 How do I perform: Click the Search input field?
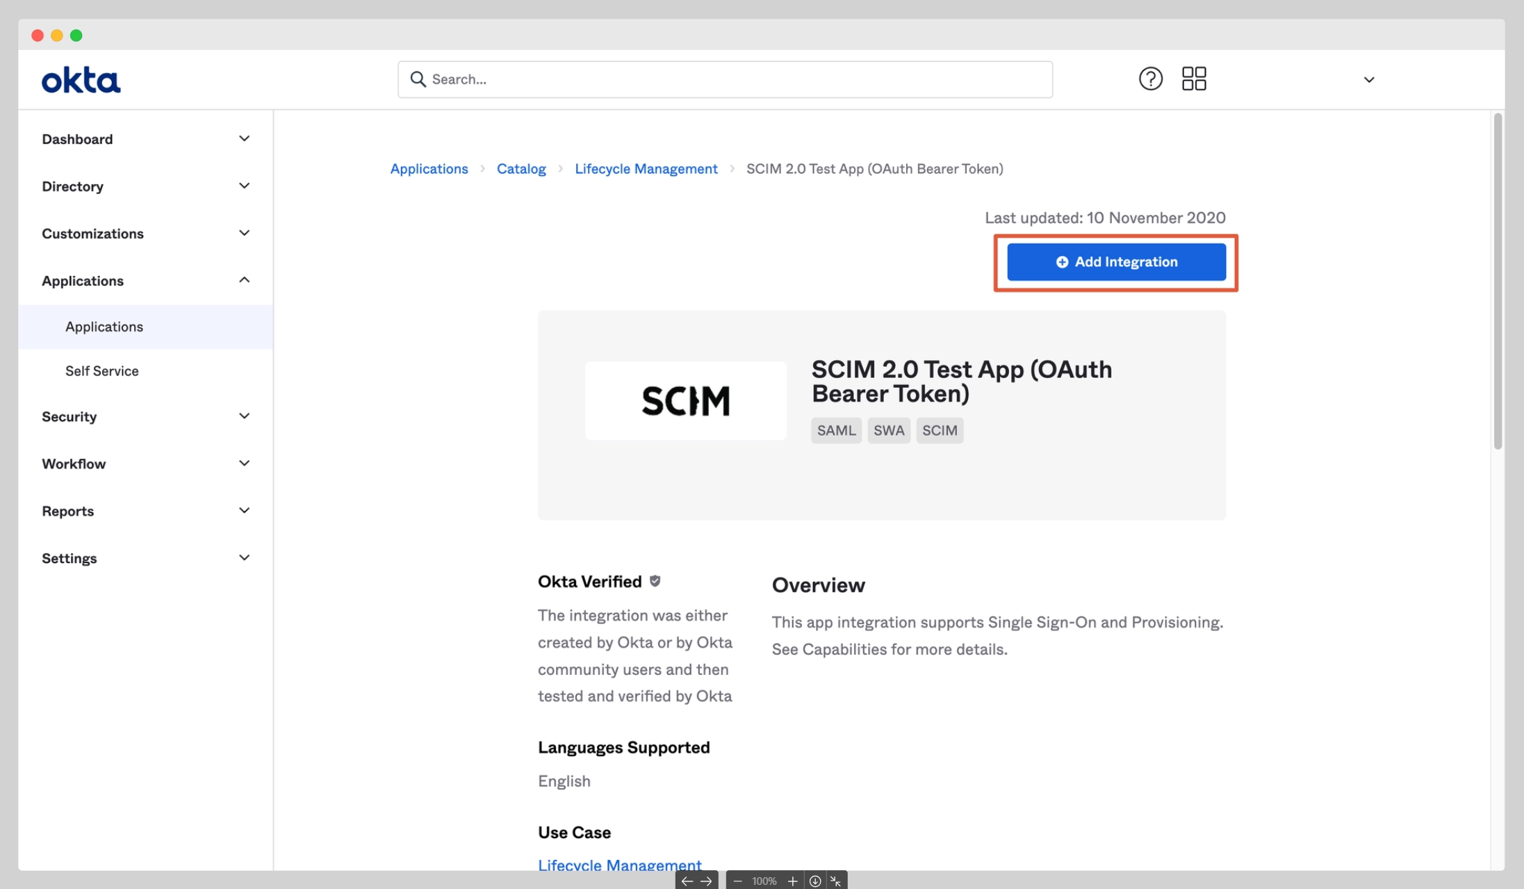coord(725,79)
